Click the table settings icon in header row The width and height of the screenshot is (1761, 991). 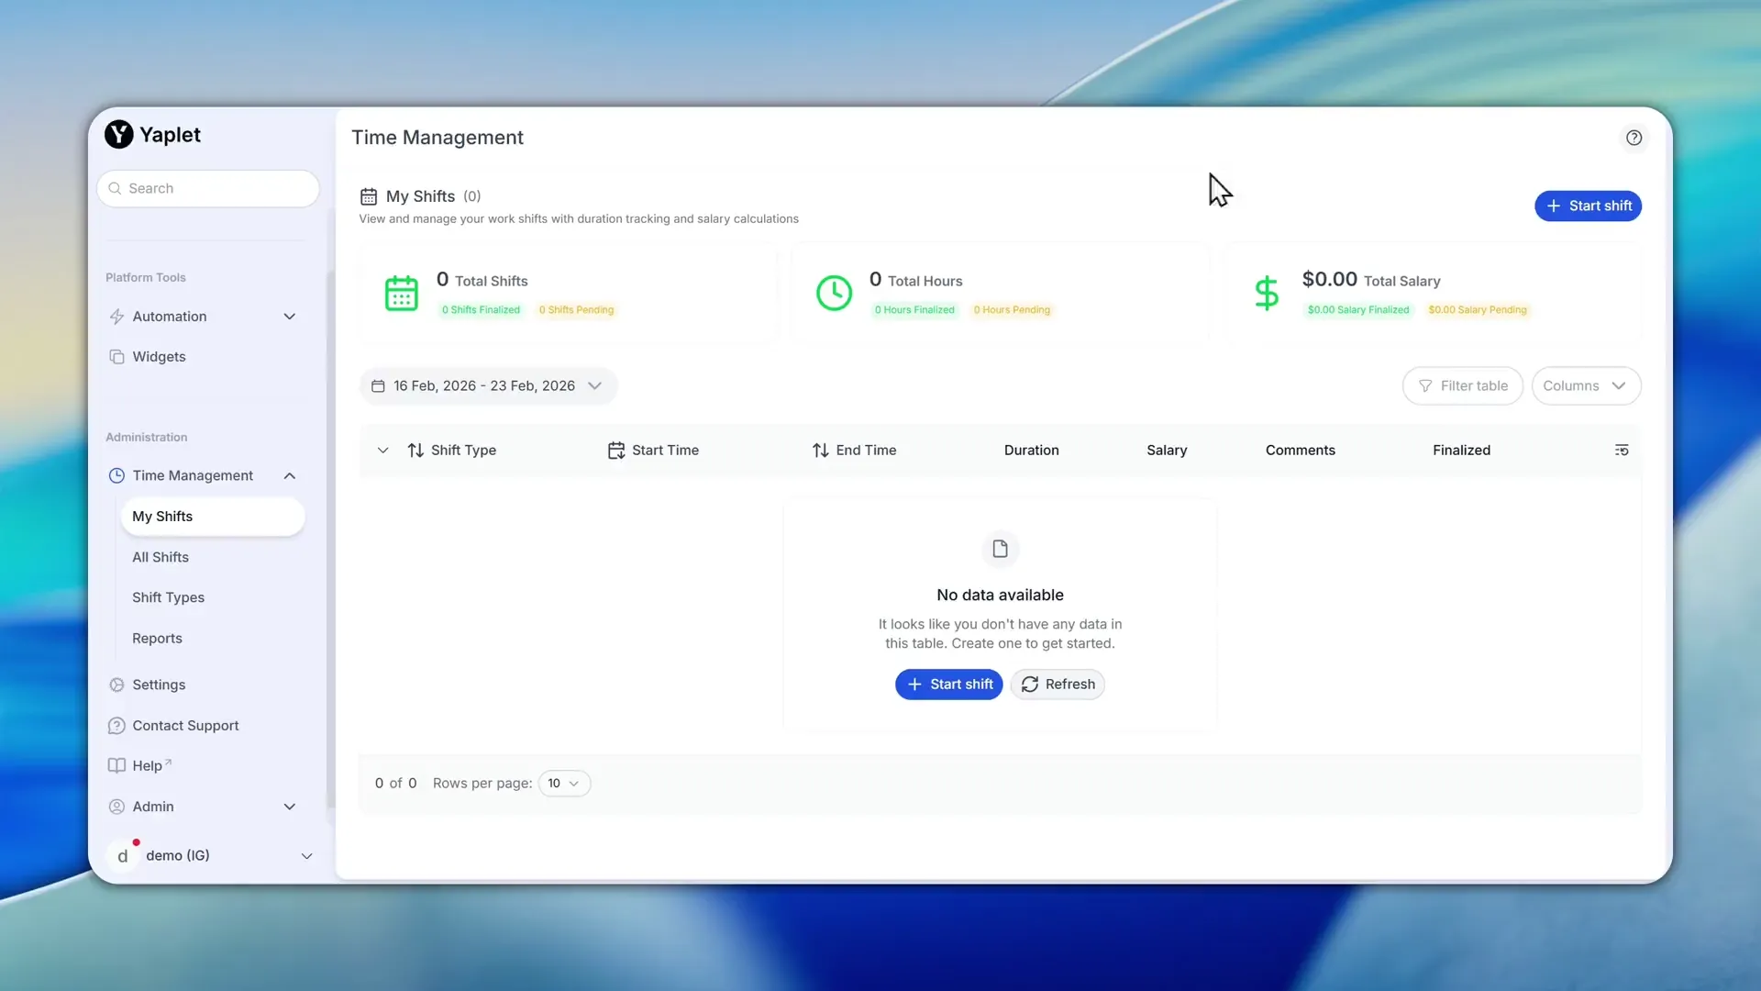click(x=1621, y=450)
